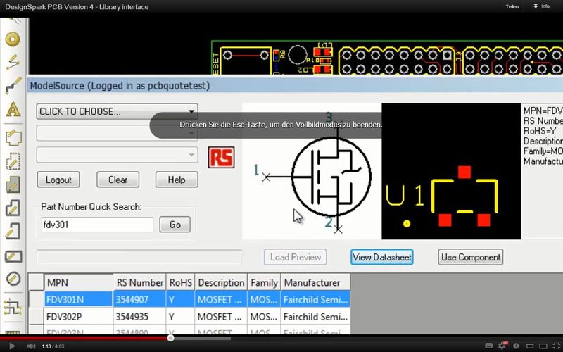Select the open L-shape line tool
The height and width of the screenshot is (352, 563).
pyautogui.click(x=13, y=232)
